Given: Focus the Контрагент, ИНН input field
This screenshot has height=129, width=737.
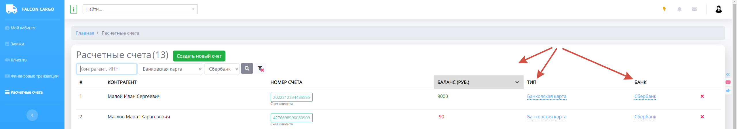Looking at the screenshot, I should click(107, 69).
